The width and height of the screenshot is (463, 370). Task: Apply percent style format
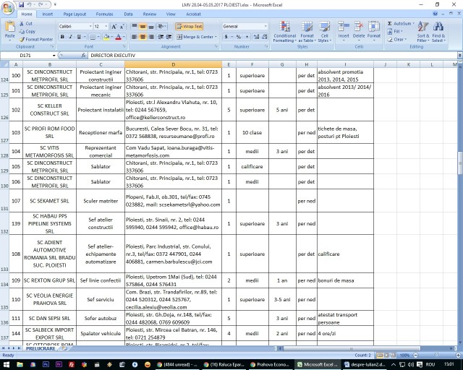pos(239,37)
